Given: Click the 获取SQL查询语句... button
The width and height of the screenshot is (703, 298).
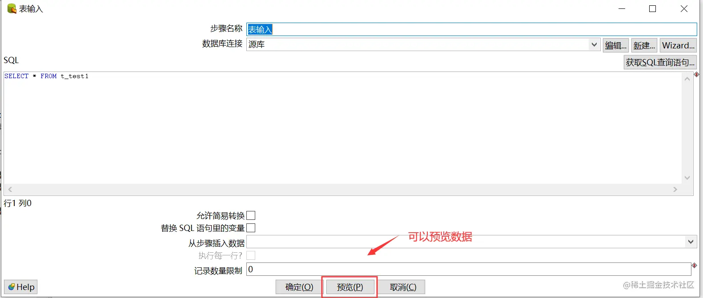Looking at the screenshot, I should tap(660, 62).
